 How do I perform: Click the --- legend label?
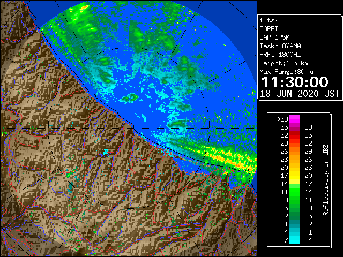(307, 119)
